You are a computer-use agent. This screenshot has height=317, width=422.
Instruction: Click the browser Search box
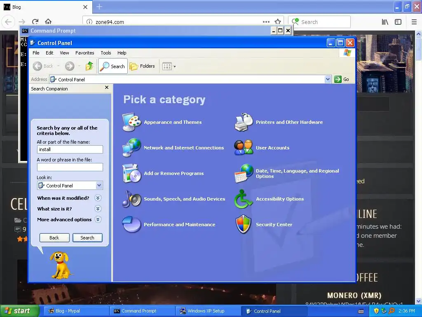319,22
